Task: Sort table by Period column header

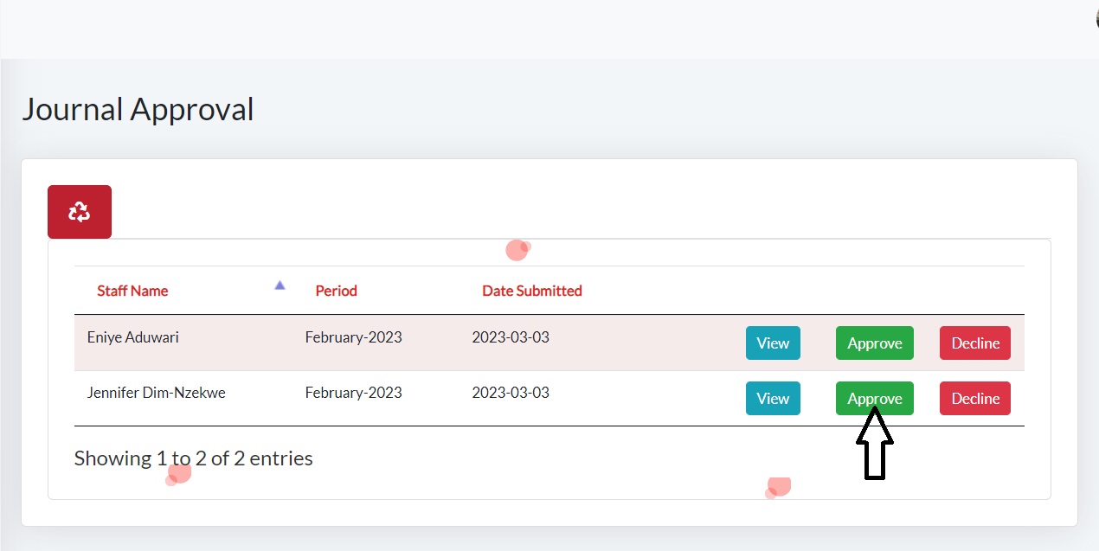Action: pyautogui.click(x=336, y=291)
